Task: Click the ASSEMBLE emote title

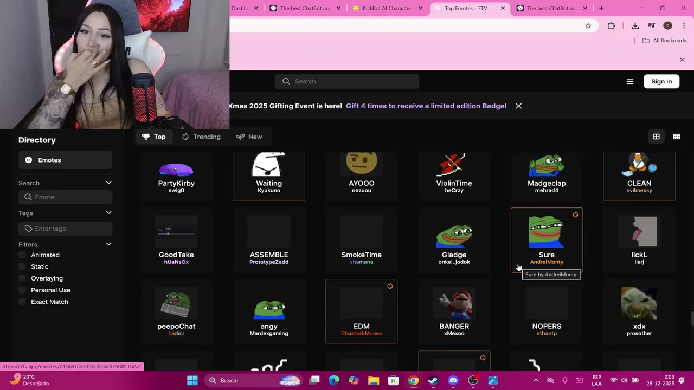Action: coord(269,255)
